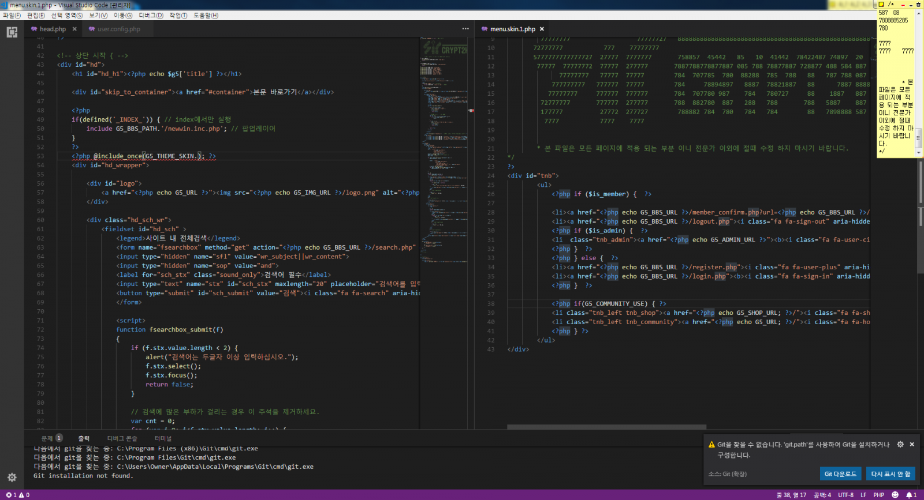Click the Explorer icon in the activity bar

(x=12, y=32)
